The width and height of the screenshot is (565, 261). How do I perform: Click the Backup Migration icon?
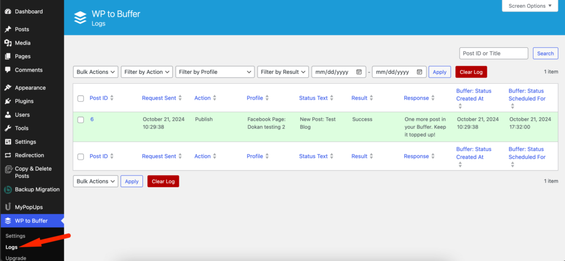8,189
